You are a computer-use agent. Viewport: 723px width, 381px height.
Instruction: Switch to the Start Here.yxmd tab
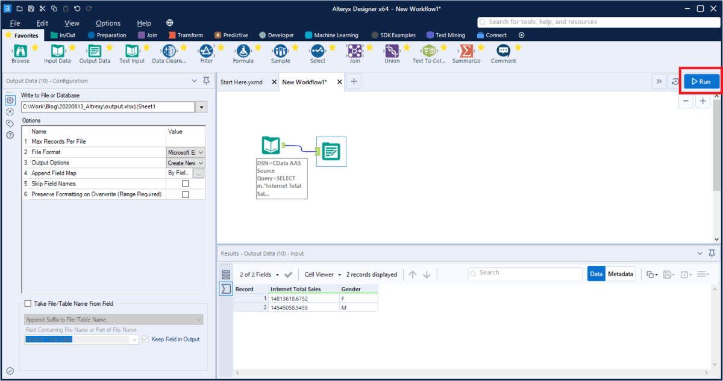click(242, 82)
